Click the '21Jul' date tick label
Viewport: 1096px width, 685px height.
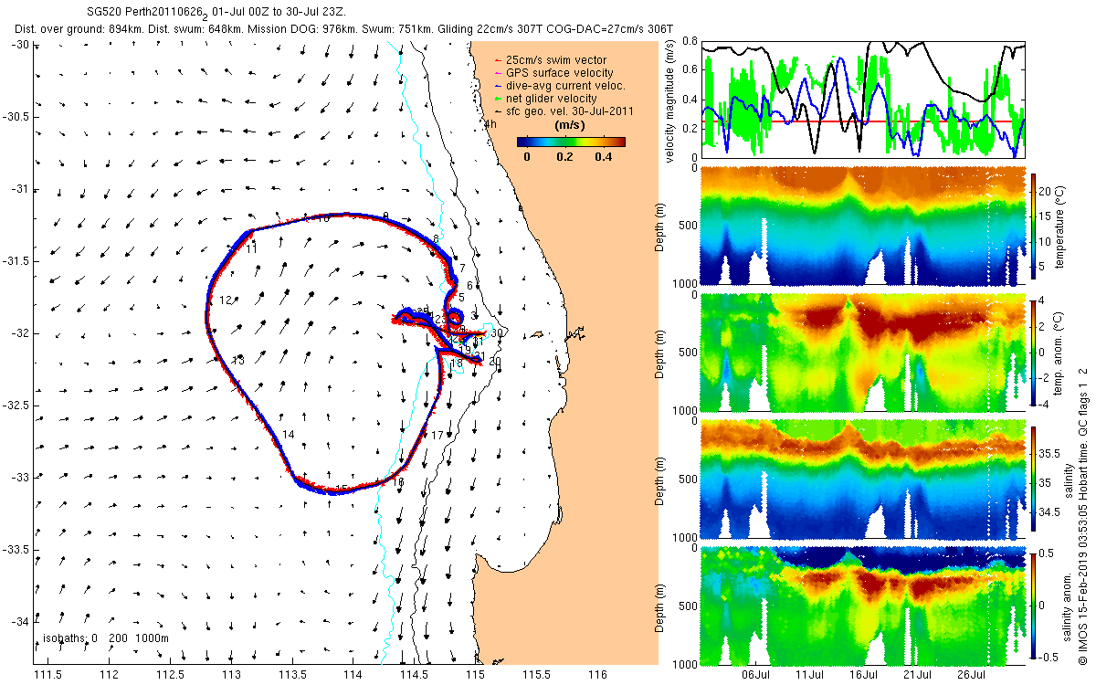[918, 674]
